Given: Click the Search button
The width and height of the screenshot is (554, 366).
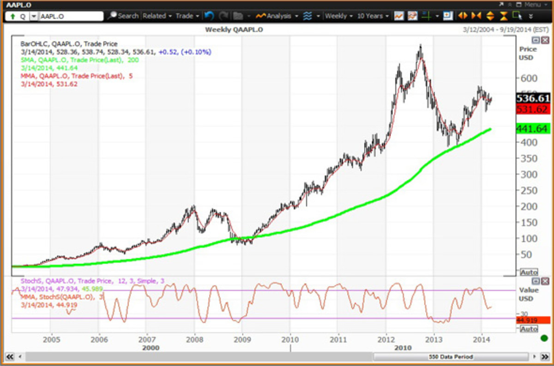Looking at the screenshot, I should (x=124, y=16).
